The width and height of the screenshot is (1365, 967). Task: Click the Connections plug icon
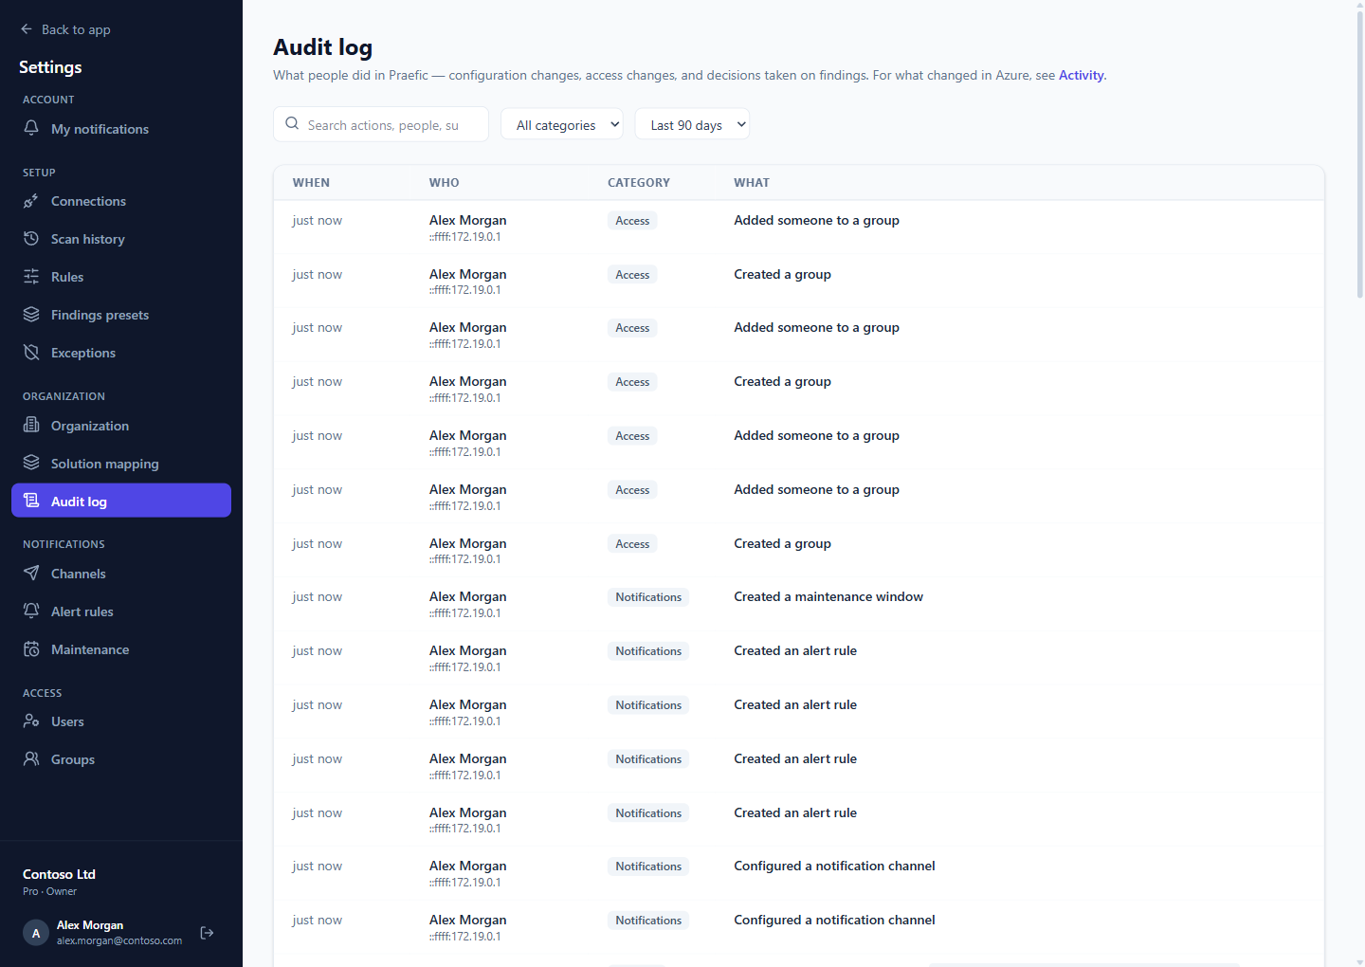tap(31, 201)
